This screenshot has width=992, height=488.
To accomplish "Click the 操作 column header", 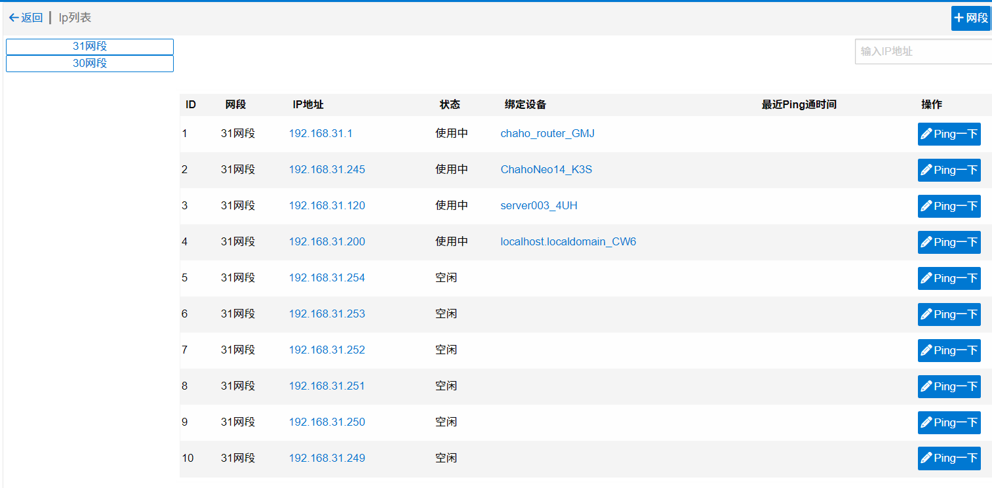I will [x=932, y=104].
